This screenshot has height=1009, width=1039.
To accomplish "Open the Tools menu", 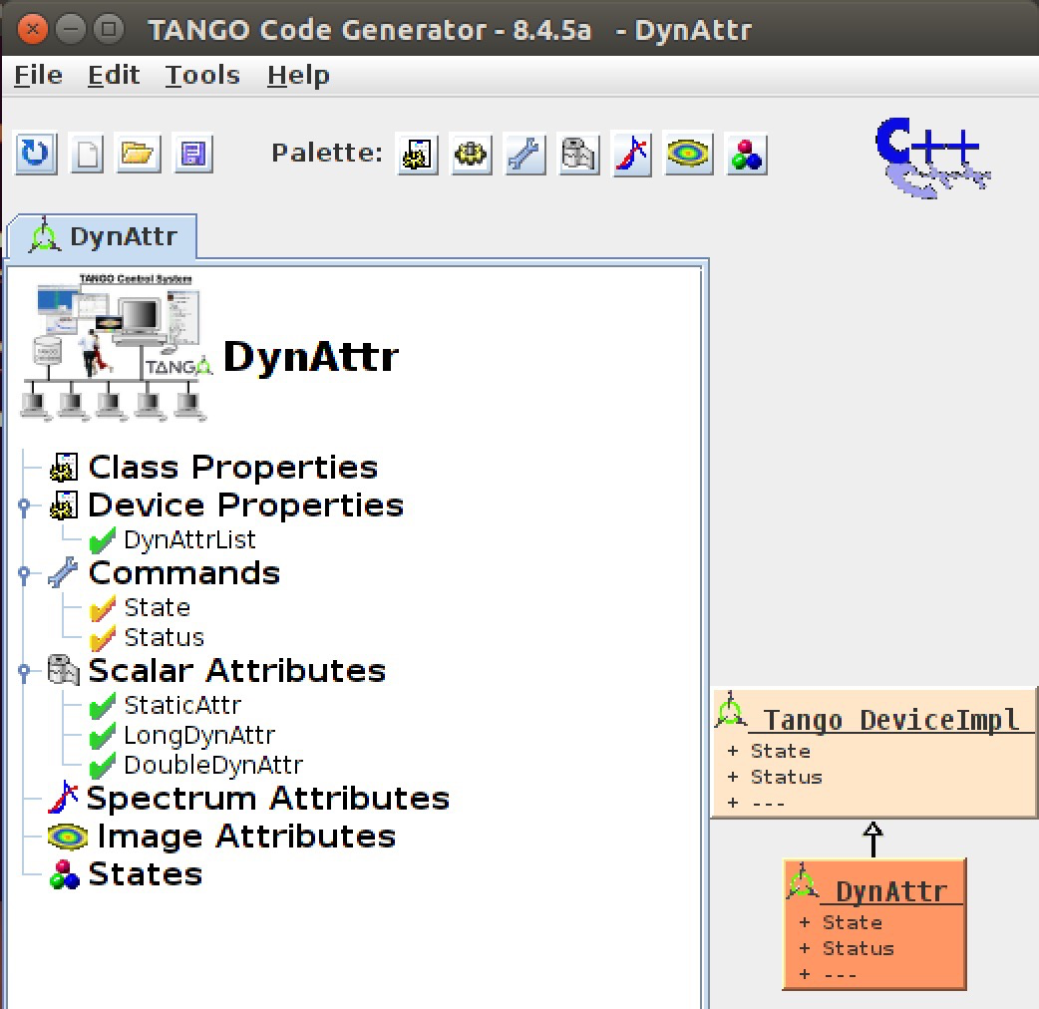I will click(202, 76).
